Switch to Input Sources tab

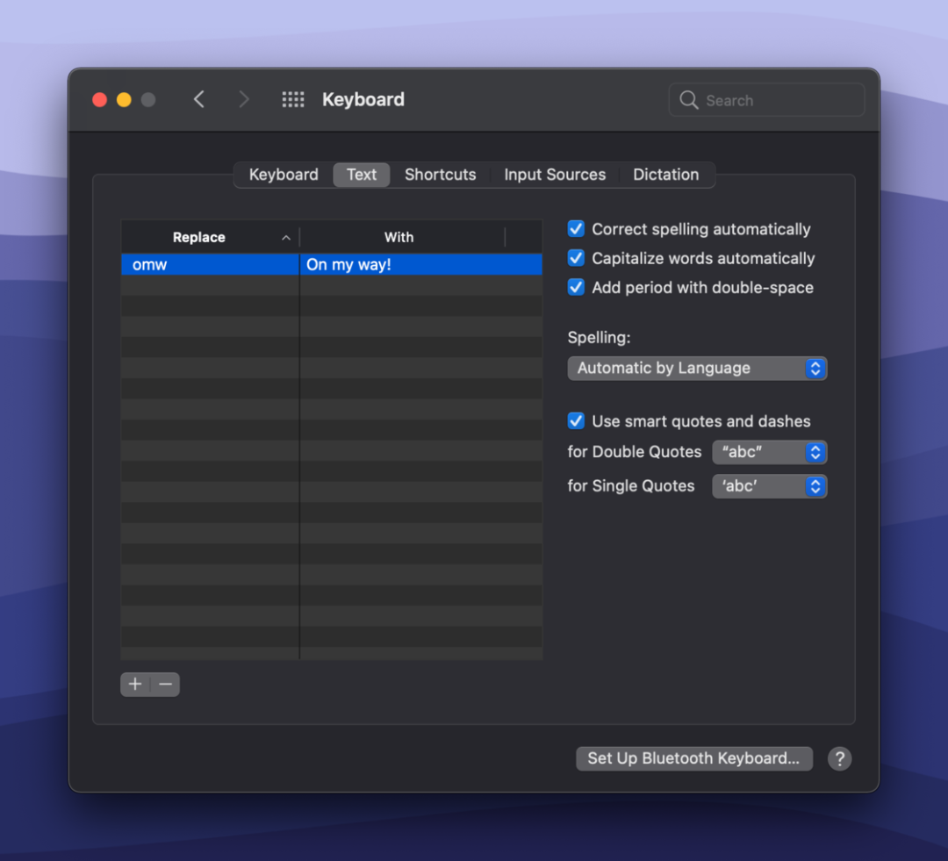(555, 175)
